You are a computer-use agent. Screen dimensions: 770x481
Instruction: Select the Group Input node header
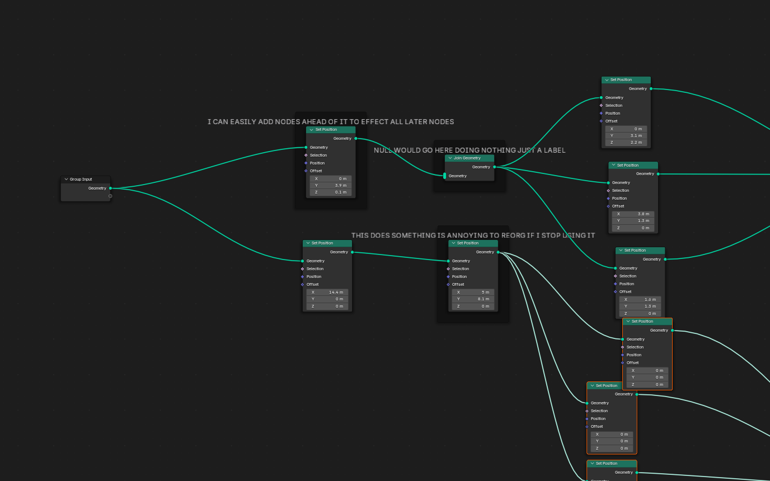pos(86,180)
